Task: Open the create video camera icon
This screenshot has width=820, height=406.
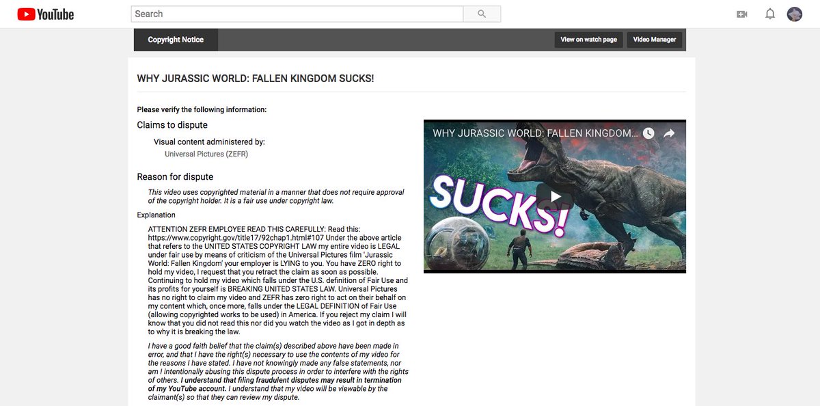Action: [742, 14]
